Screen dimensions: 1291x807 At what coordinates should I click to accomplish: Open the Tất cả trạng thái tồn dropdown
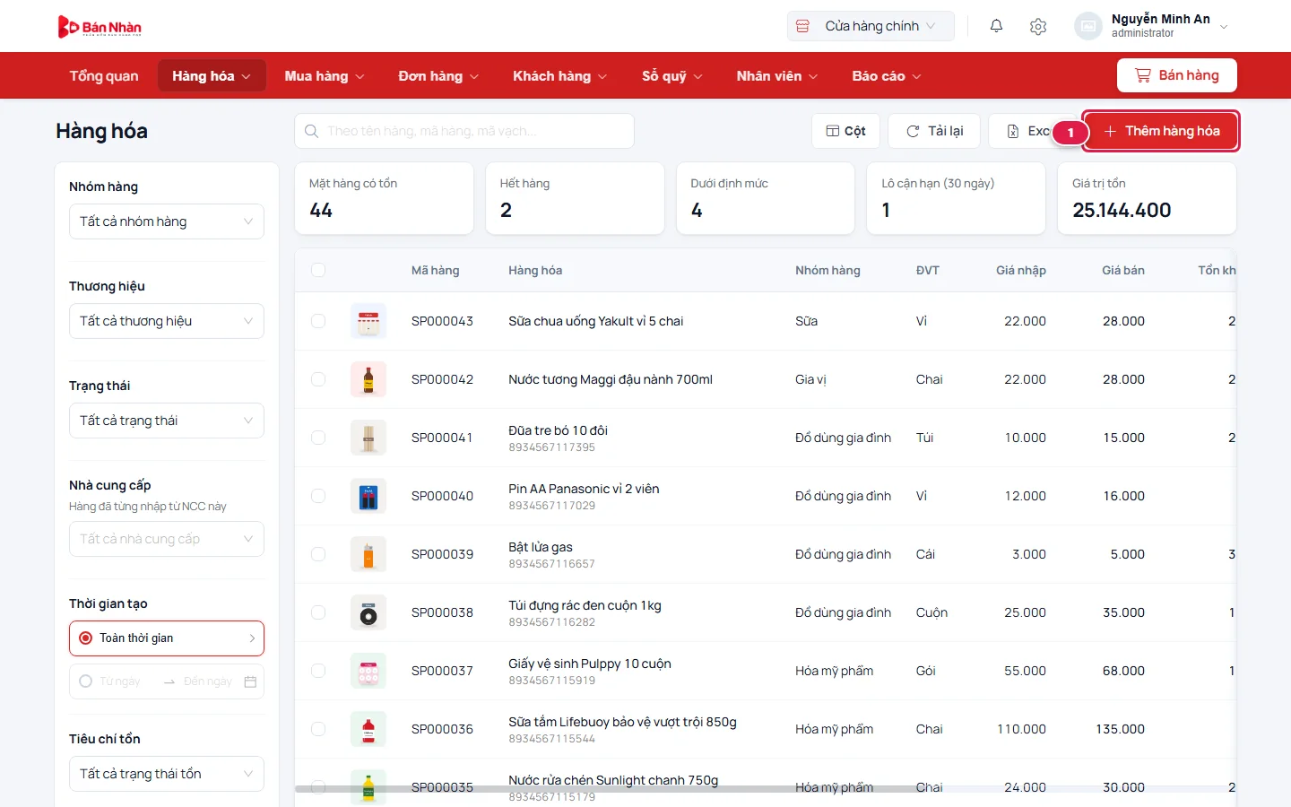(x=167, y=774)
